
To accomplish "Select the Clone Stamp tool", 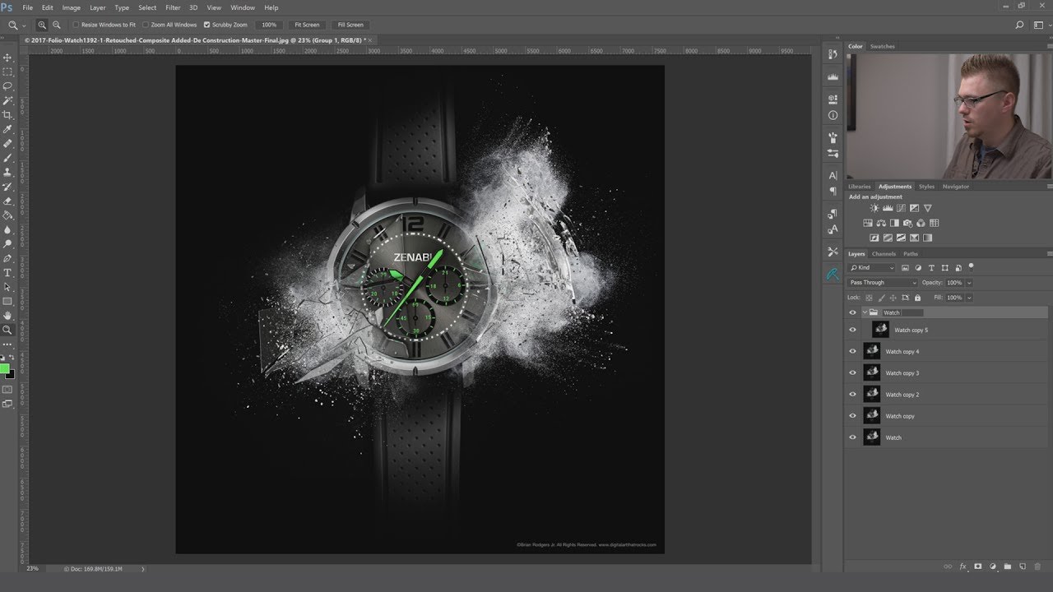I will pos(7,172).
